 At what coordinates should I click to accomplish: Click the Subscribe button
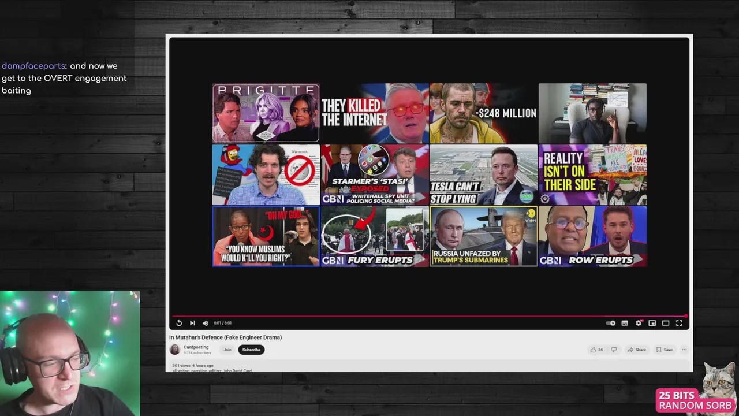[x=251, y=350]
